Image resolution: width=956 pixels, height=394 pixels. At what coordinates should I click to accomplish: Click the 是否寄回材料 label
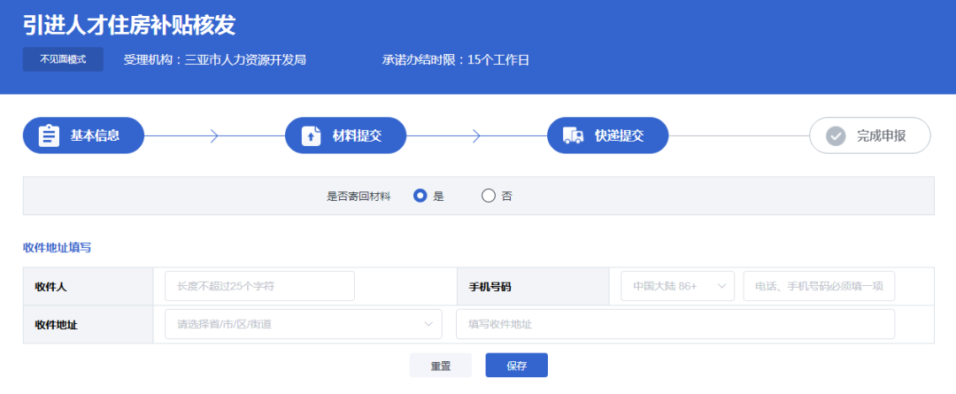click(x=358, y=197)
